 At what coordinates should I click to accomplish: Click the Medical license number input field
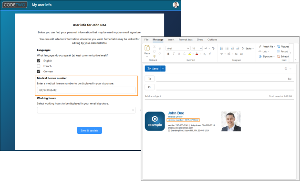(x=86, y=90)
